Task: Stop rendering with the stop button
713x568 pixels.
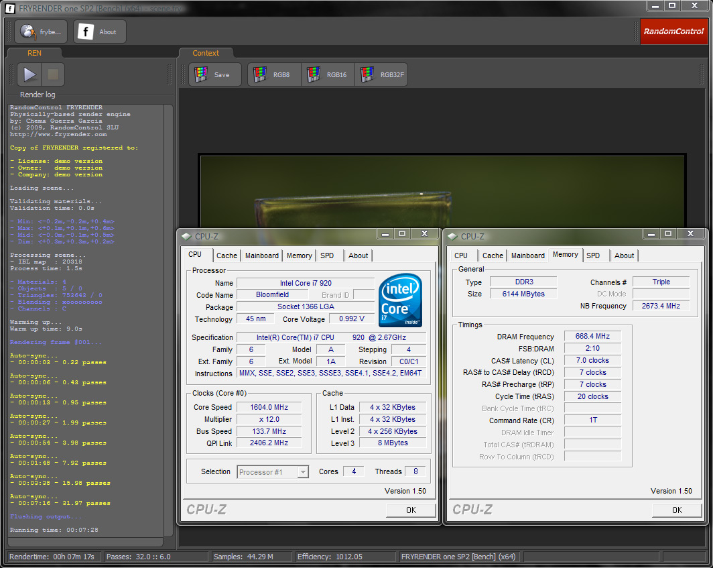Action: (x=53, y=74)
